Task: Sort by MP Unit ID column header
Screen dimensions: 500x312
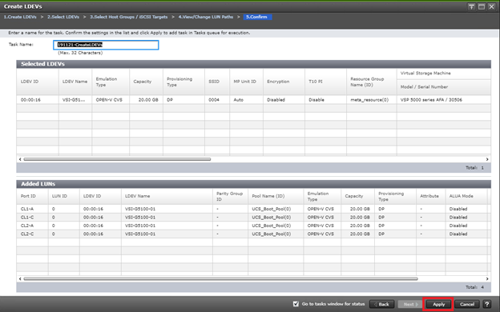Action: coord(247,82)
